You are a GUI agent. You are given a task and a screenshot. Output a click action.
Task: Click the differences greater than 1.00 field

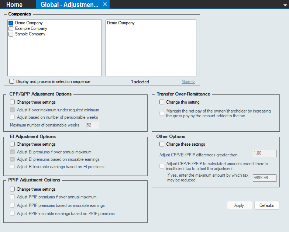264,153
